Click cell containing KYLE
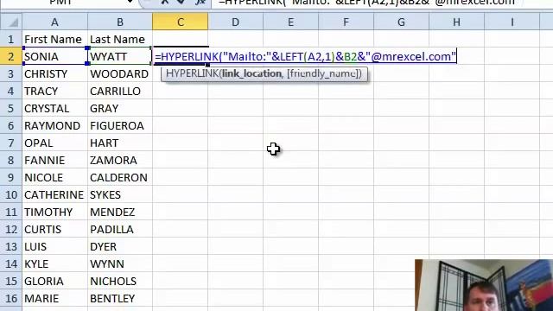553x311 pixels. [x=54, y=263]
